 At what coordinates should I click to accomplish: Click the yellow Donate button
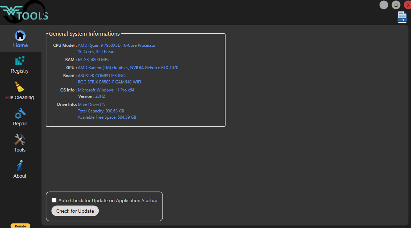[21, 226]
